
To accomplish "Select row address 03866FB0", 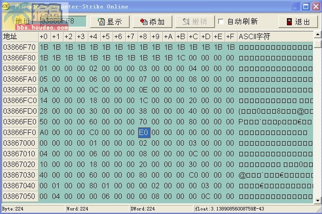I will click(x=20, y=90).
